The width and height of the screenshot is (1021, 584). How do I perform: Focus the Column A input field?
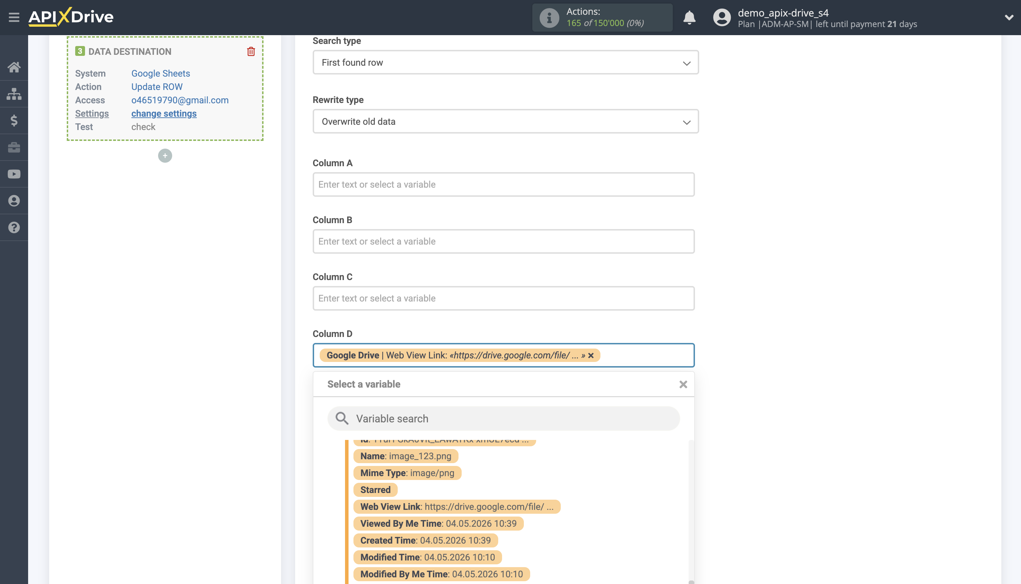[503, 184]
